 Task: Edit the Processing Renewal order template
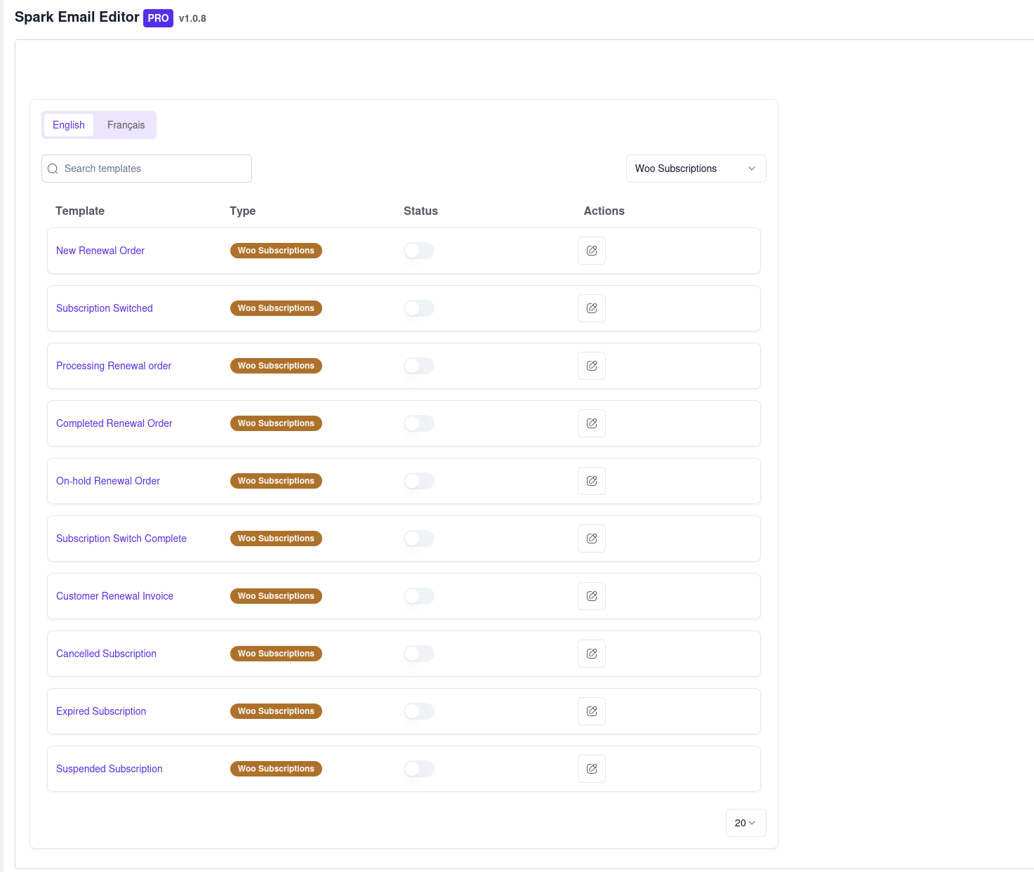pos(591,366)
